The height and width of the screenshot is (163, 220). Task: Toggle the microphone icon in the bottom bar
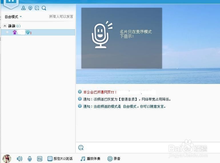(x=30, y=159)
